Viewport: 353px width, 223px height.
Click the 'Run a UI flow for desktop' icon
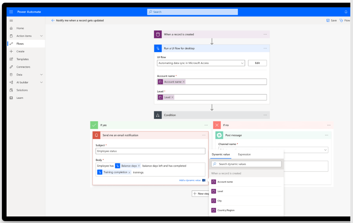pyautogui.click(x=158, y=48)
